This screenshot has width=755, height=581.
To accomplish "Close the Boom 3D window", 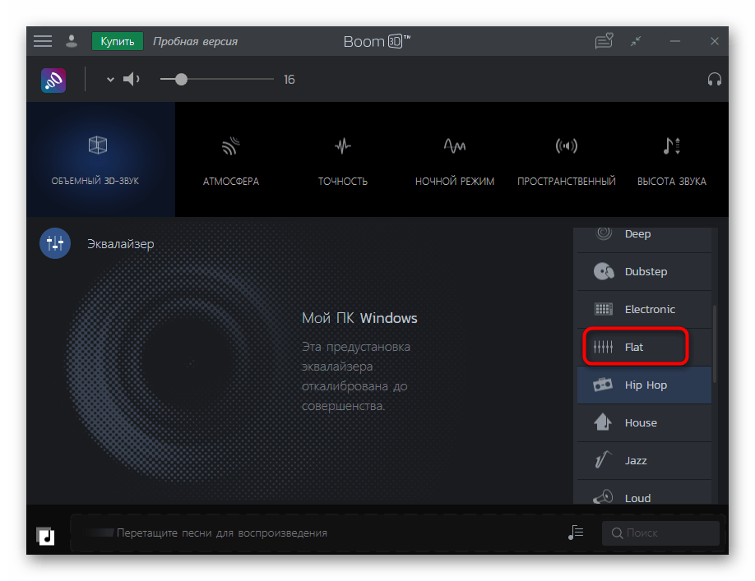I will click(x=715, y=41).
